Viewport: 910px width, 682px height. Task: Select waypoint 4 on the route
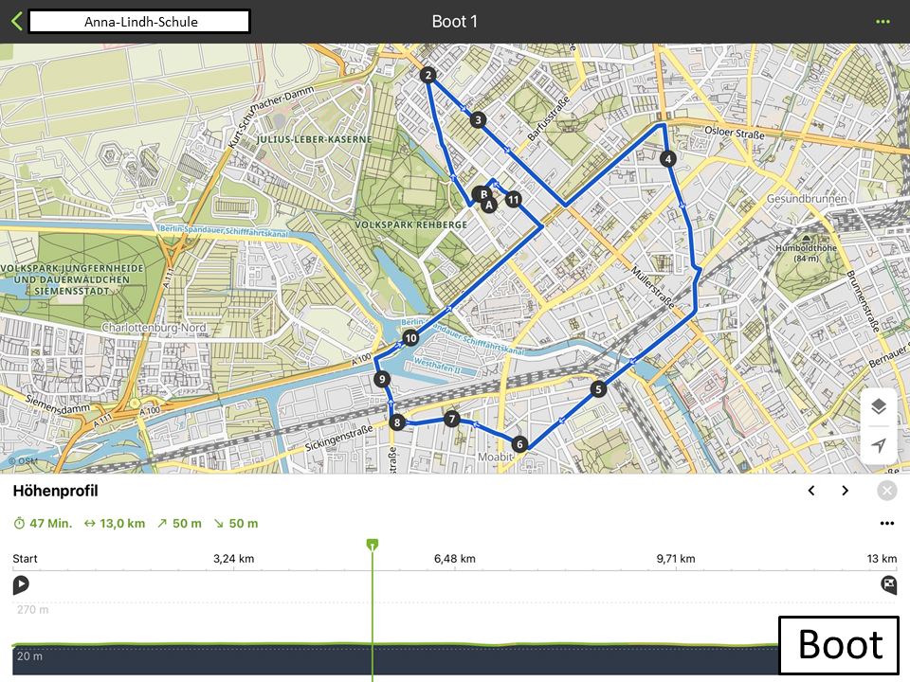[x=668, y=159]
